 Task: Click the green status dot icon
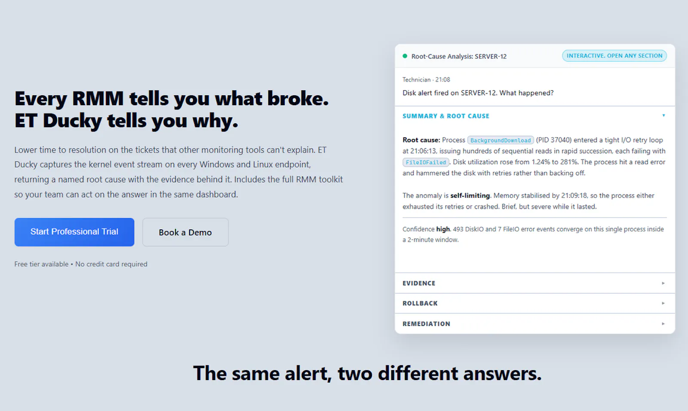coord(405,56)
